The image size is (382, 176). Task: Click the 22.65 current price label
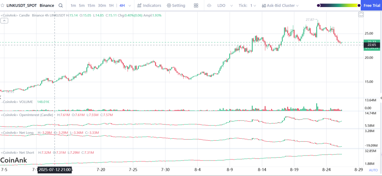coord(371,45)
